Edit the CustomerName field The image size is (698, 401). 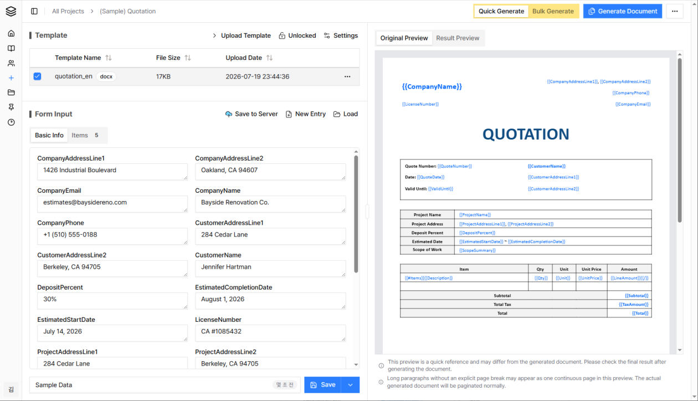(x=270, y=268)
